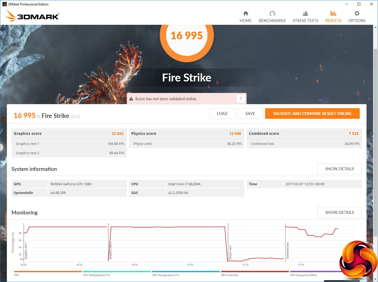Screen dimensions: 378x282
Task: Click the Percentage (%) axis label
Action: click(13, 242)
